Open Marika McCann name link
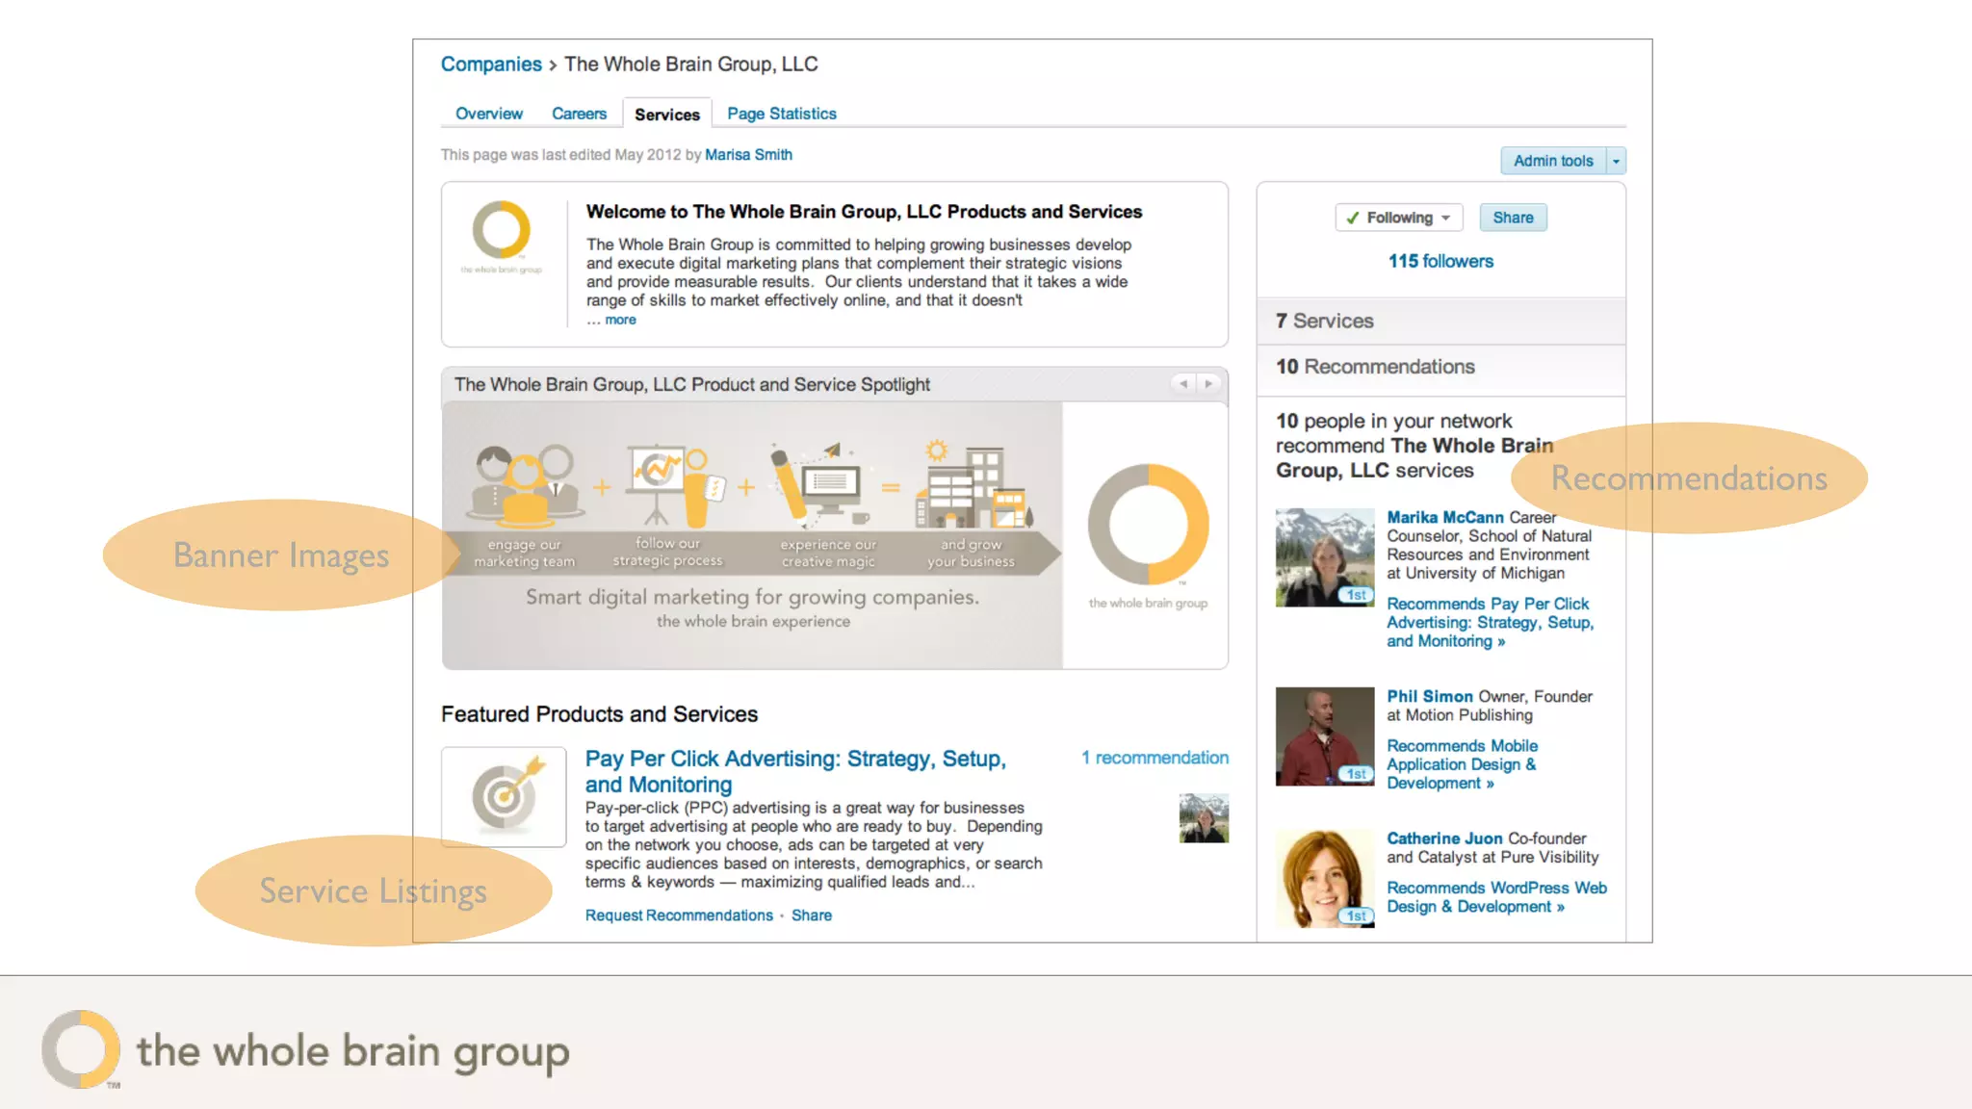This screenshot has width=1972, height=1109. coord(1444,517)
